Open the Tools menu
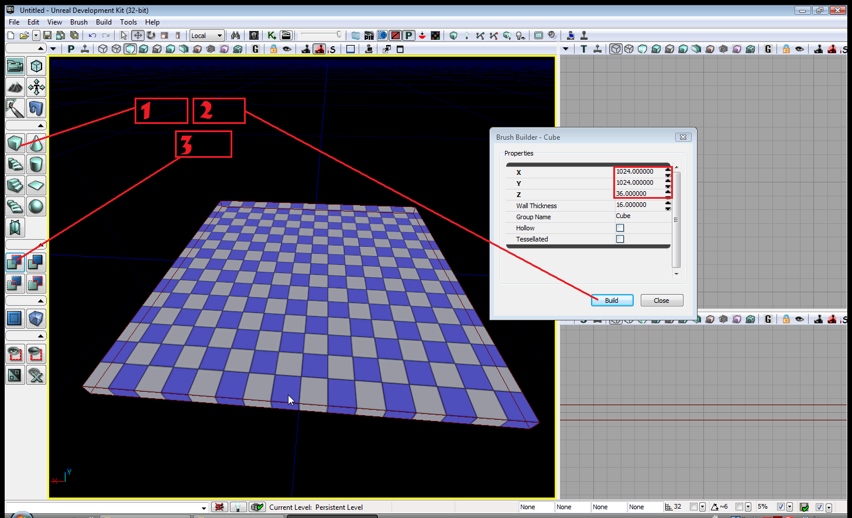This screenshot has height=518, width=852. (x=128, y=22)
